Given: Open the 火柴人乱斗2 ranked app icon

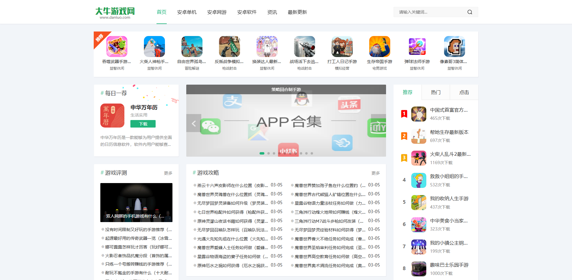Looking at the screenshot, I should pyautogui.click(x=419, y=158).
